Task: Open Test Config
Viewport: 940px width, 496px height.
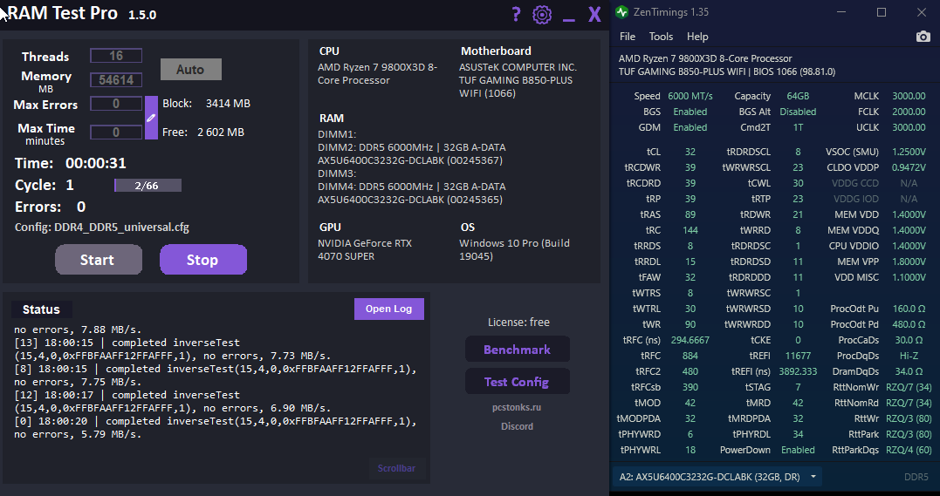Action: click(518, 382)
